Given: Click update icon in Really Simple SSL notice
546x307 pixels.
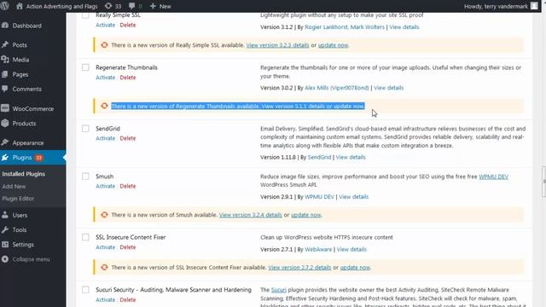Looking at the screenshot, I should 104,45.
